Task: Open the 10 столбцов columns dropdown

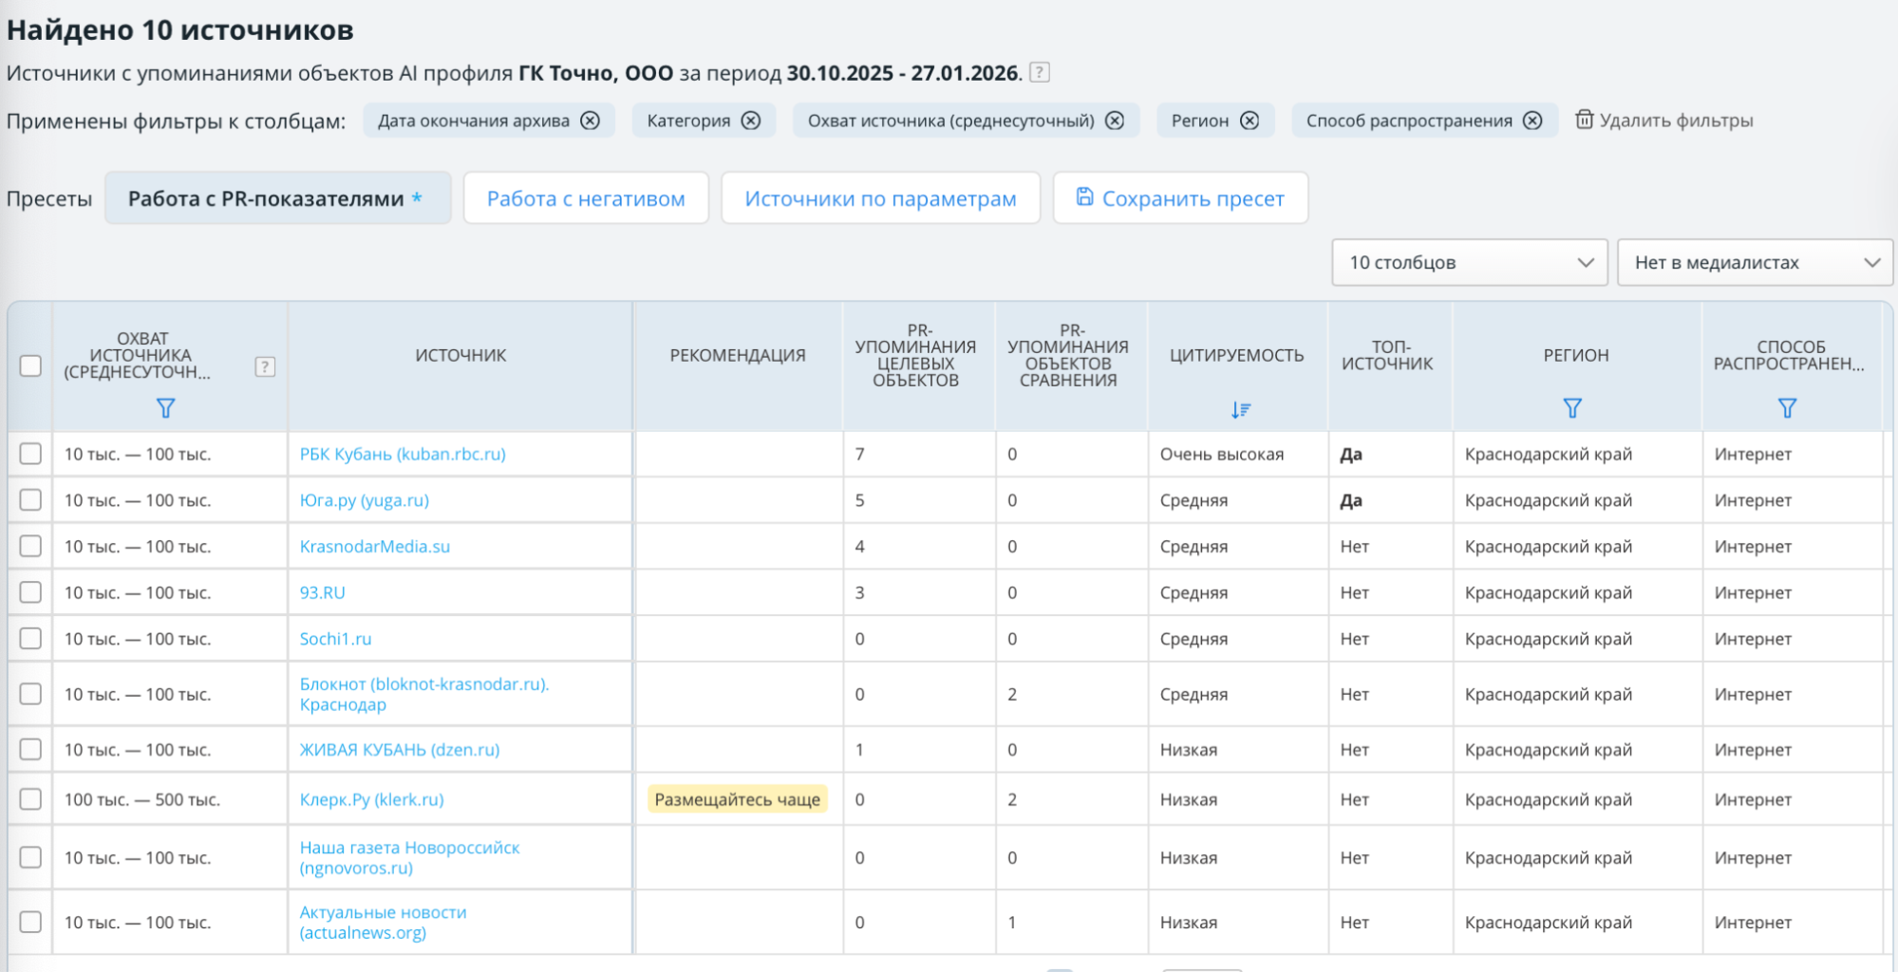Action: [x=1469, y=263]
